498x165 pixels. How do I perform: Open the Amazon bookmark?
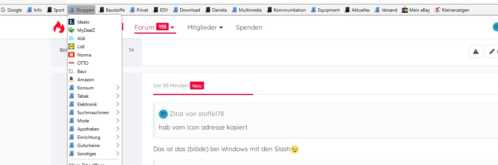(x=85, y=80)
